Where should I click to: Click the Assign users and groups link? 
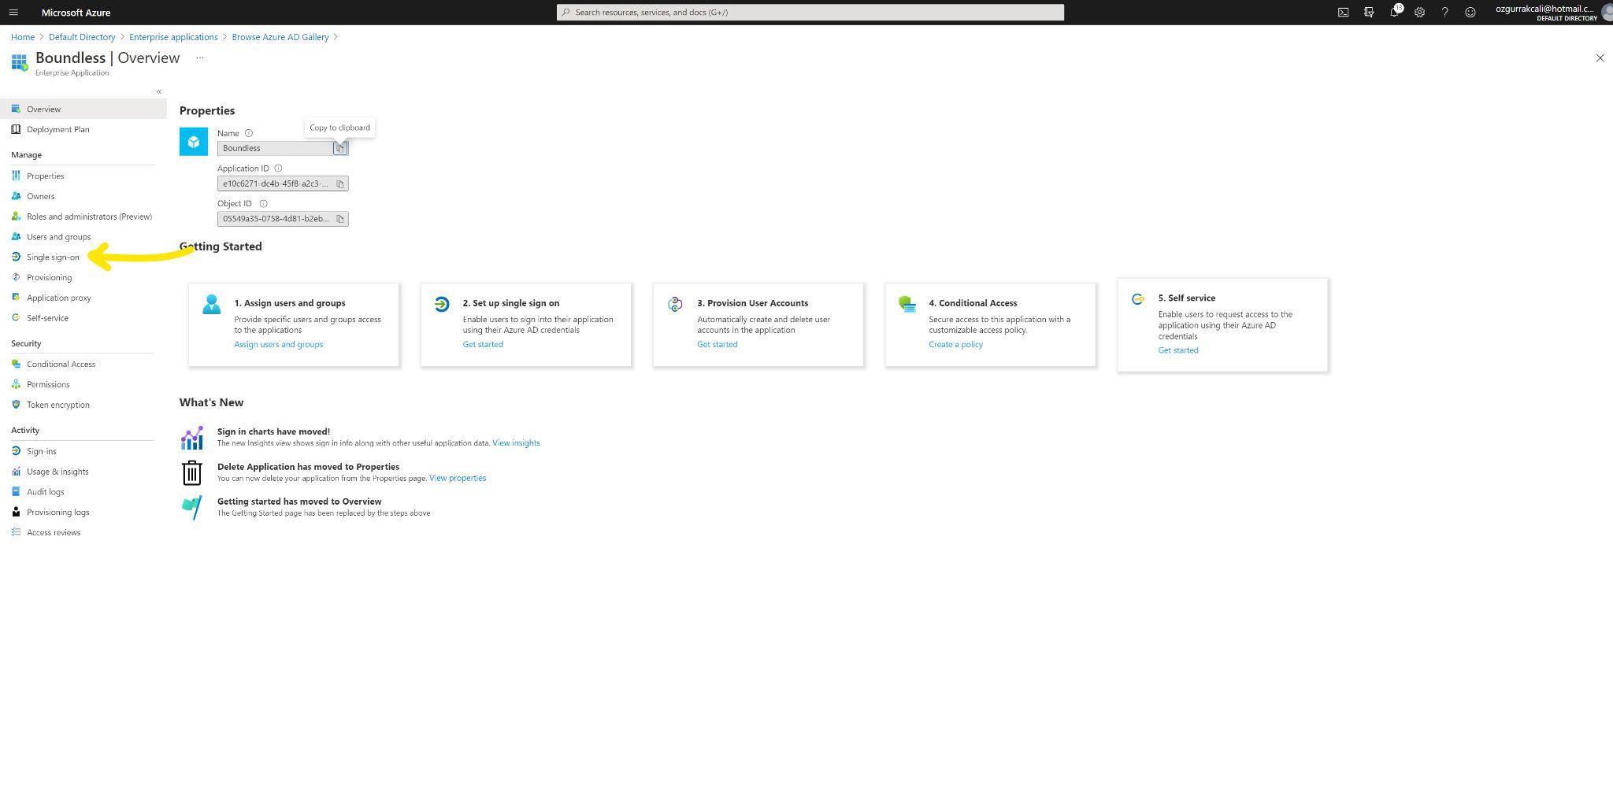(x=278, y=345)
